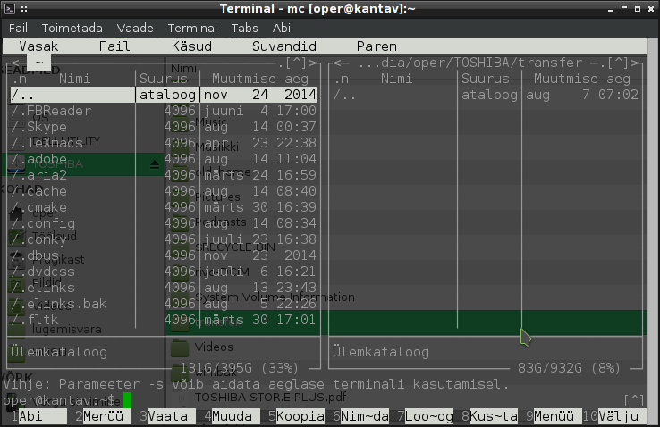The height and width of the screenshot is (427, 660).
Task: Open mc's Parem panel menu
Action: click(377, 46)
